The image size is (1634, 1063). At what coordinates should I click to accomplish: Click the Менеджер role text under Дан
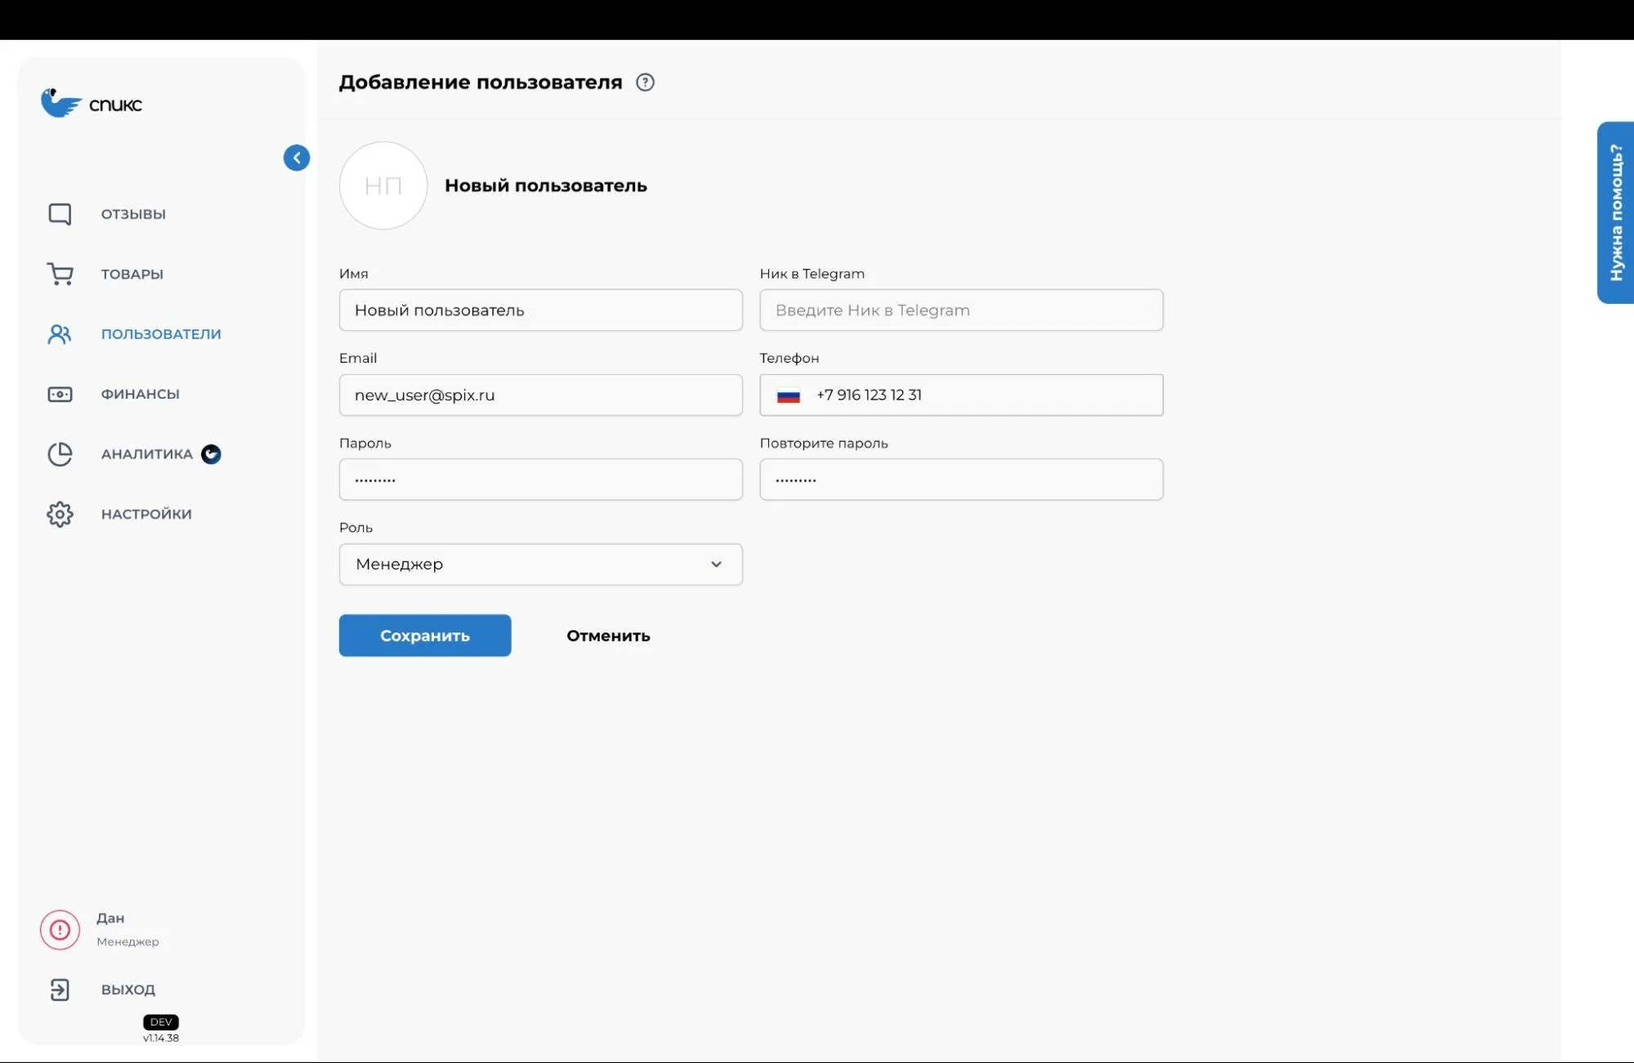click(x=128, y=942)
